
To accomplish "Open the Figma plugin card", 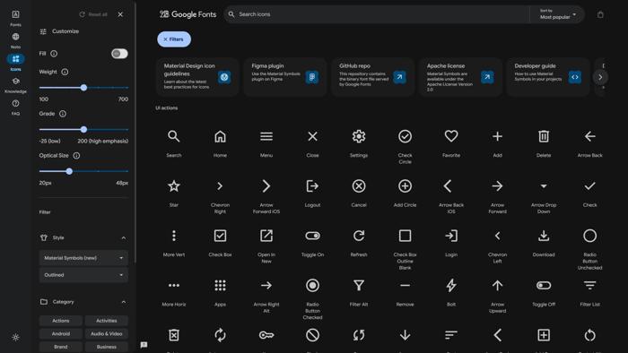I will [x=285, y=77].
